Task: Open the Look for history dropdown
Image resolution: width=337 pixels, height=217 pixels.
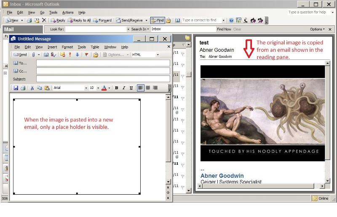Action: pyautogui.click(x=128, y=29)
